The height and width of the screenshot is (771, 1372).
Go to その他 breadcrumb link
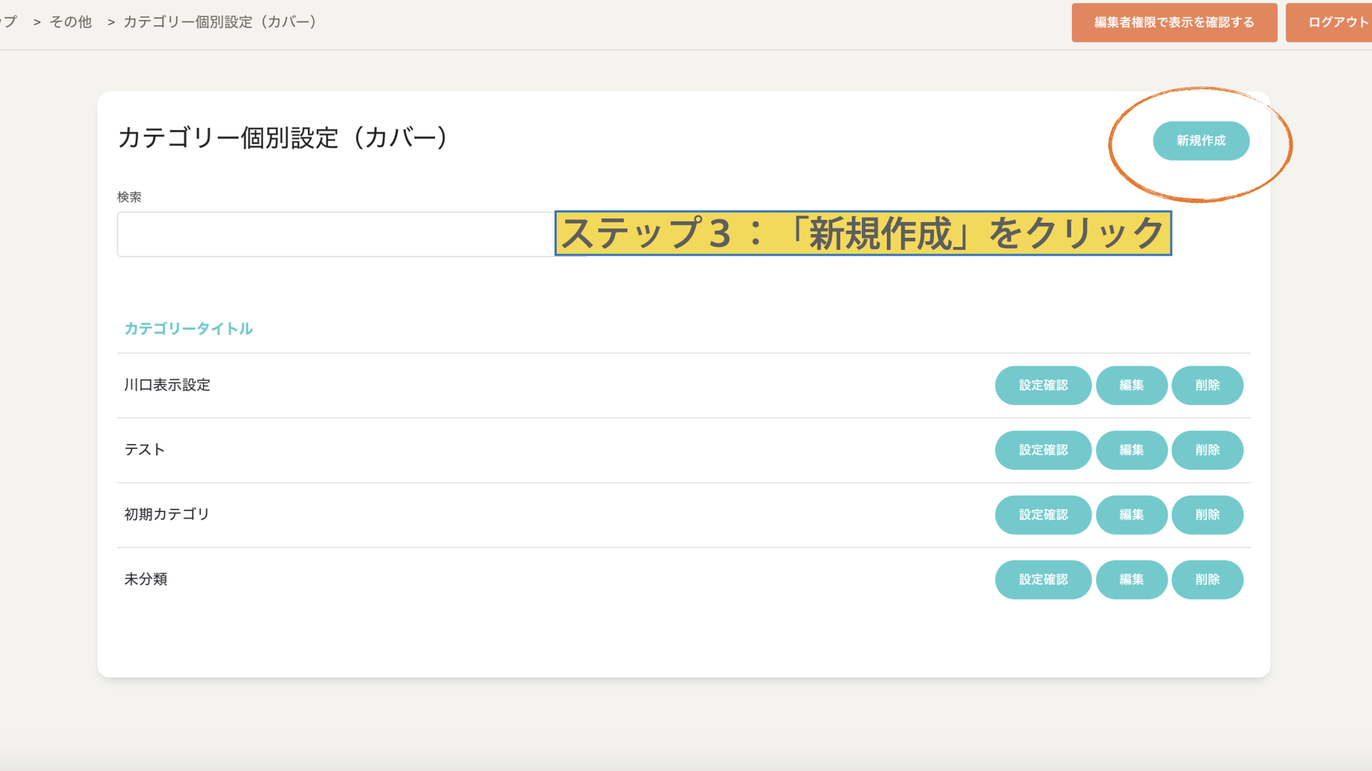(x=70, y=22)
